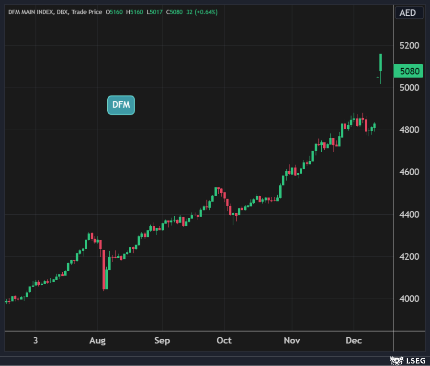
Task: Select the Dec label on time axis
Action: point(354,341)
